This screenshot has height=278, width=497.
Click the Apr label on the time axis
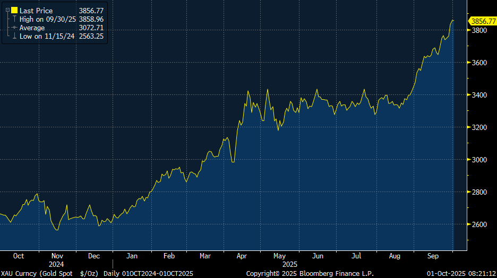point(242,256)
